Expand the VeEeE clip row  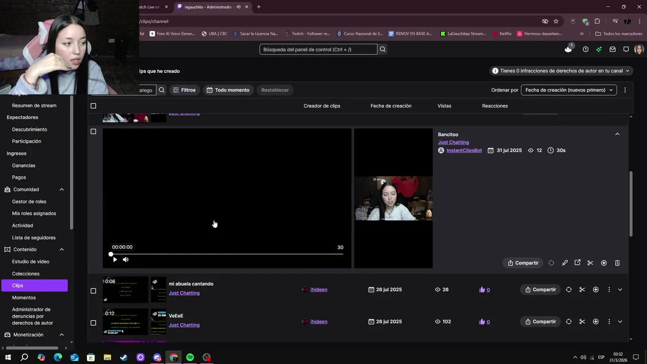[x=620, y=322]
